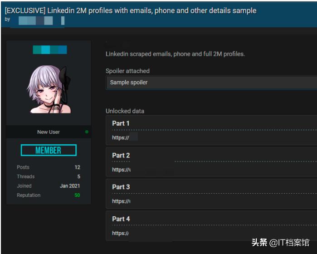Select the Threads label in user stats
317x254 pixels.
coord(26,176)
